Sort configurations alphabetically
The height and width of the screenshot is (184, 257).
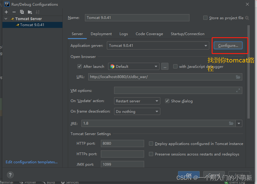[x=38, y=12]
